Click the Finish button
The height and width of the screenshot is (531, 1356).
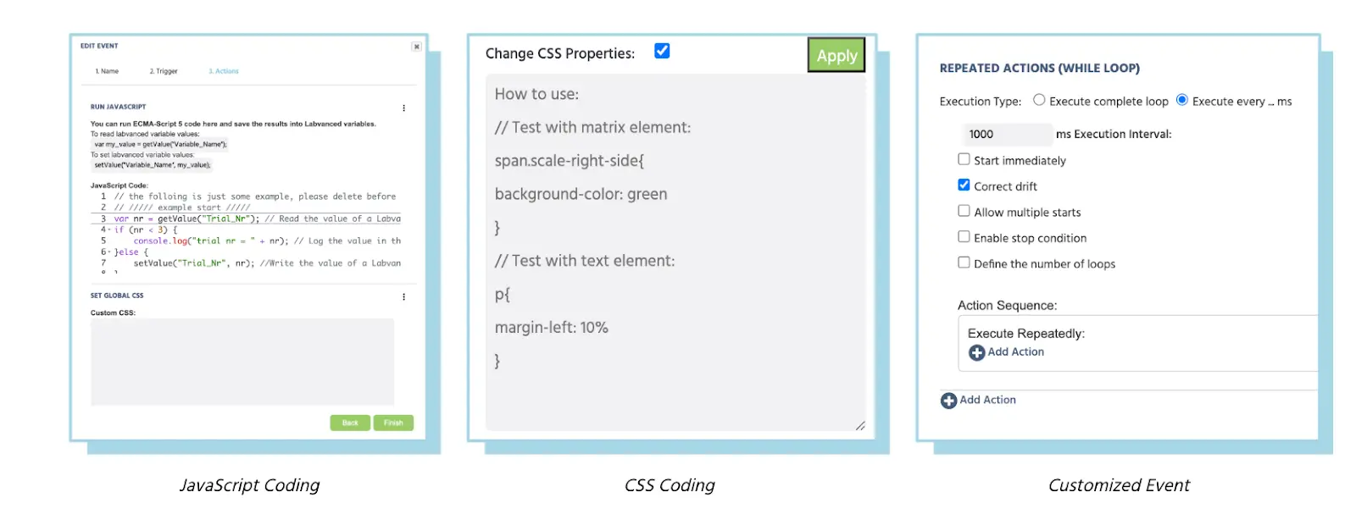coord(393,423)
